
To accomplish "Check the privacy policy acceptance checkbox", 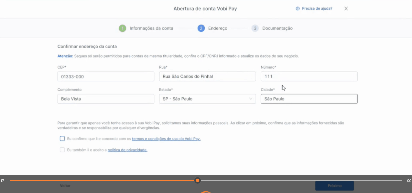I will 62,150.
